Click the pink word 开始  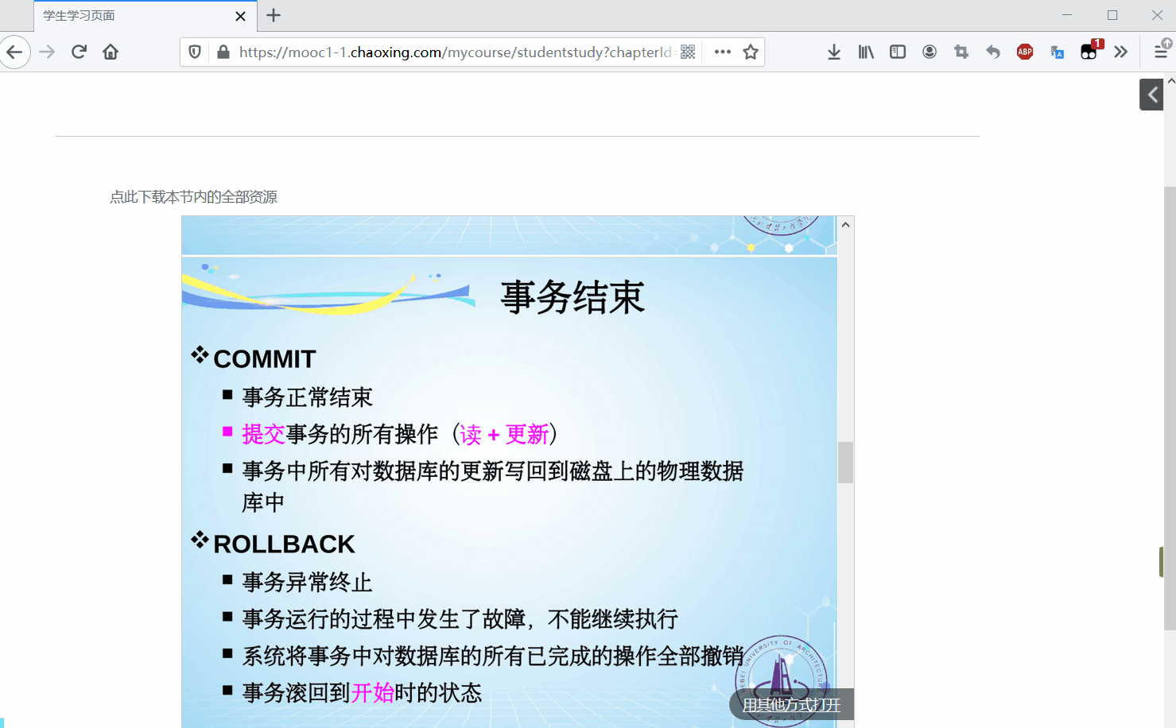(372, 693)
